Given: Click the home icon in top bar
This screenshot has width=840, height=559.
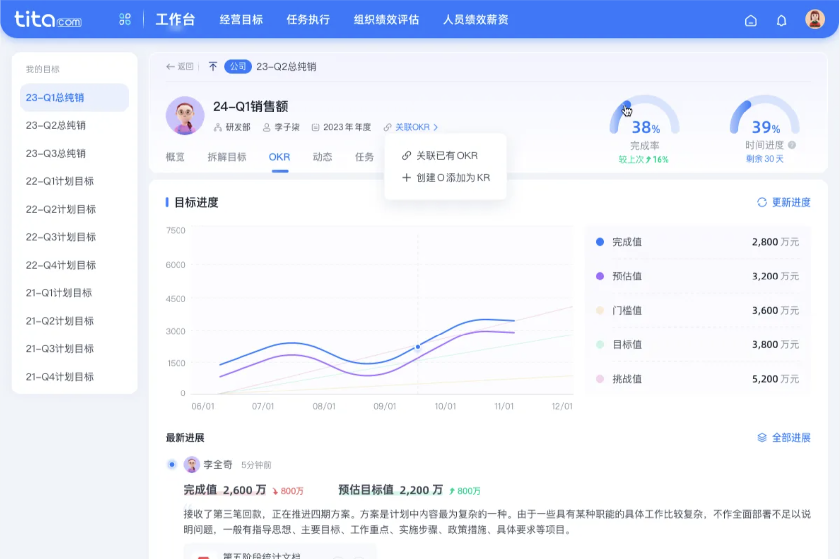Looking at the screenshot, I should click(751, 20).
